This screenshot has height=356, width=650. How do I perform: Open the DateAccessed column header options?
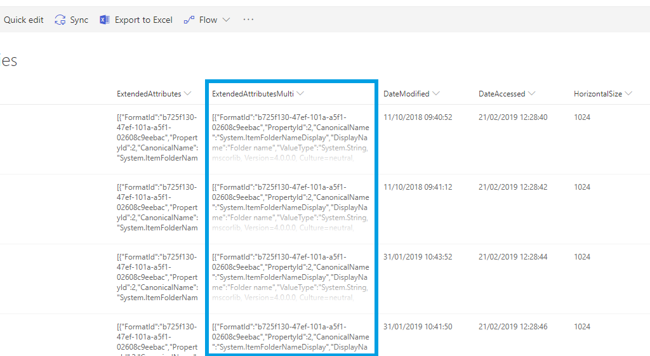531,94
